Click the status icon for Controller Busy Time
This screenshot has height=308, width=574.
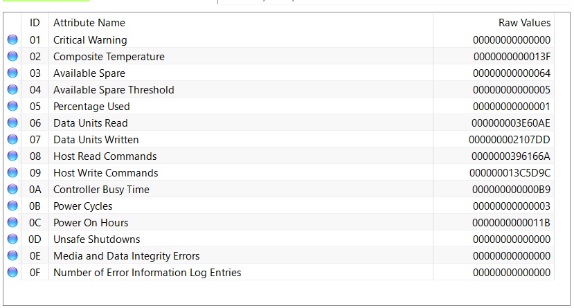coord(12,190)
